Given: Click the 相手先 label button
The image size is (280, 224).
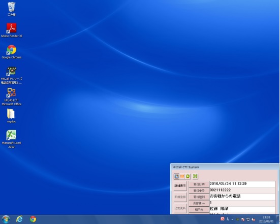Looking at the screenshot, I should [199, 209].
